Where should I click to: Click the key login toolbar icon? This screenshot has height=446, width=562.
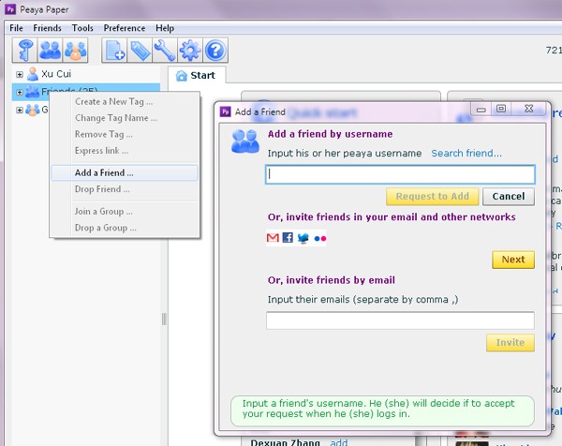24,51
